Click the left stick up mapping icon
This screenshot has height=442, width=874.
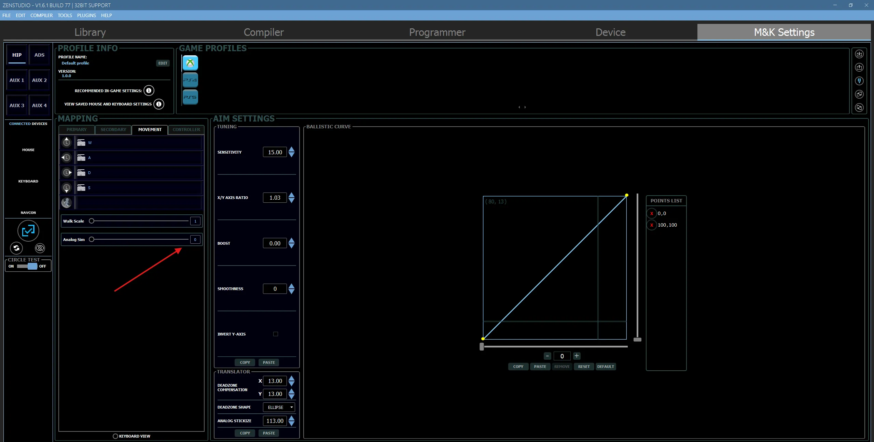[x=67, y=142]
